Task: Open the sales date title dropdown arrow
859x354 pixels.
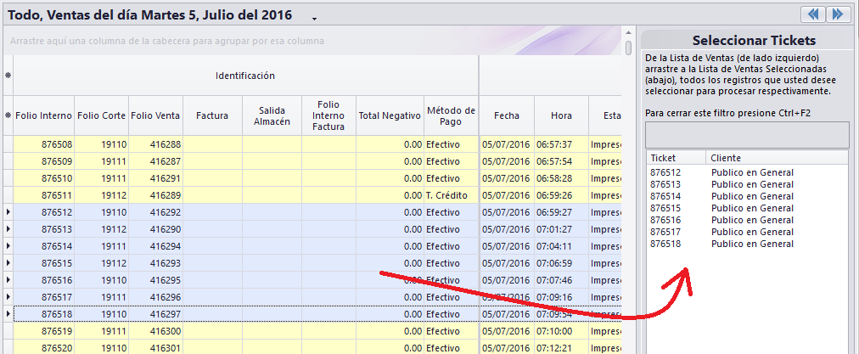Action: click(x=315, y=18)
